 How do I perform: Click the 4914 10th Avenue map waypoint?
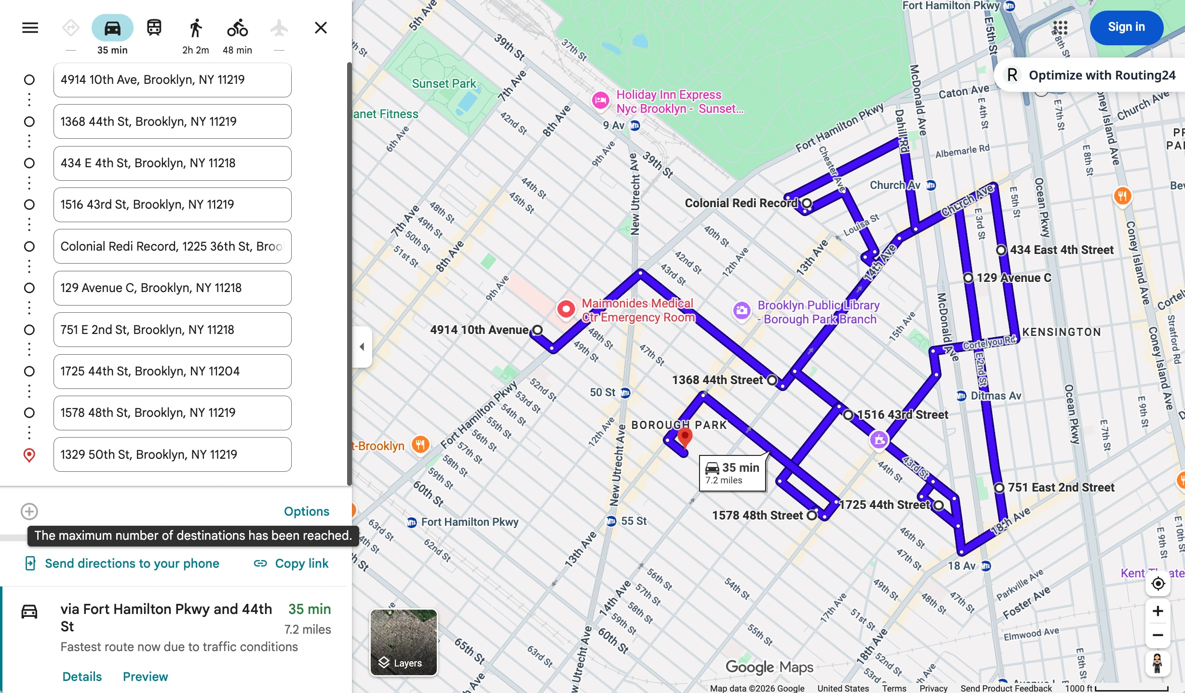click(x=538, y=330)
